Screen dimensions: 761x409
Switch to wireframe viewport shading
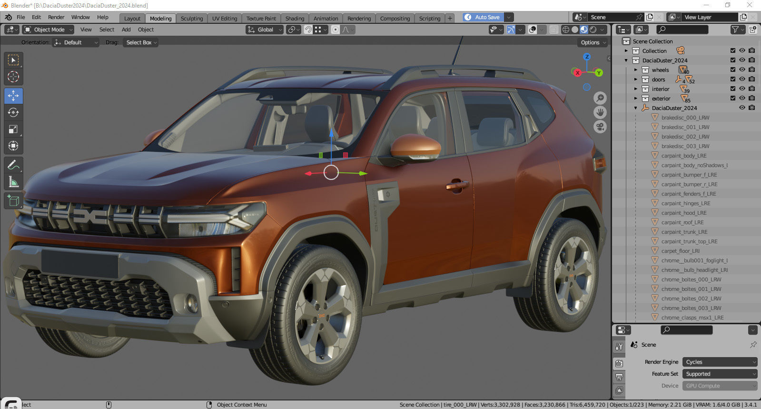[566, 30]
